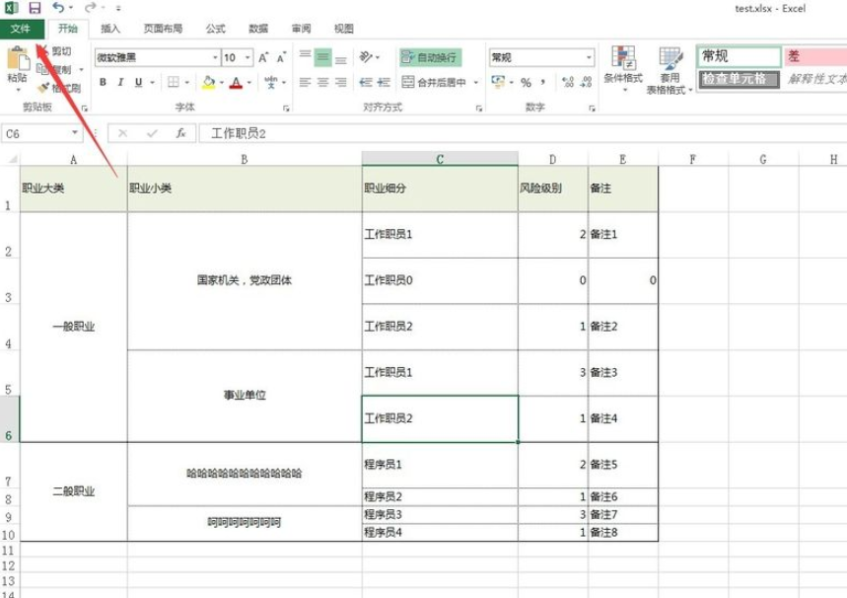Toggle Bold formatting
The image size is (847, 598).
(103, 81)
